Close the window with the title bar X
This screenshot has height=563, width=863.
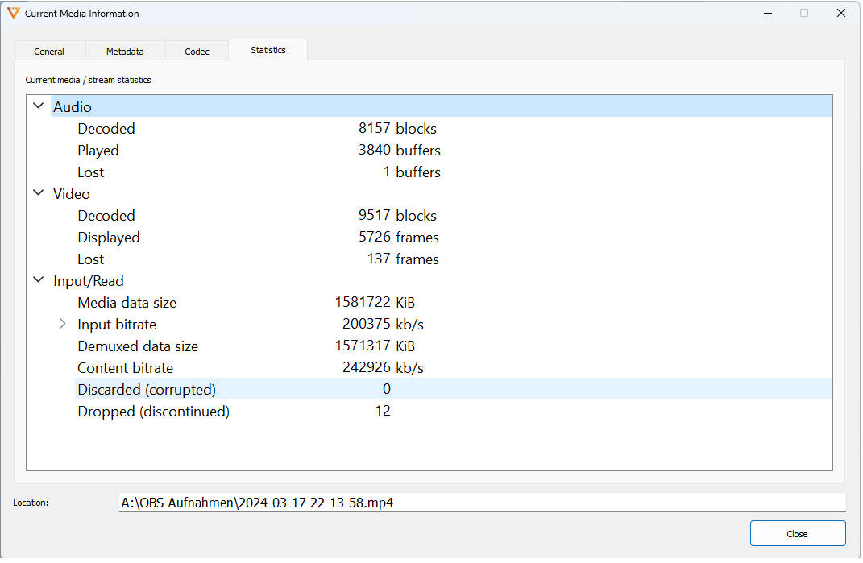[x=840, y=14]
